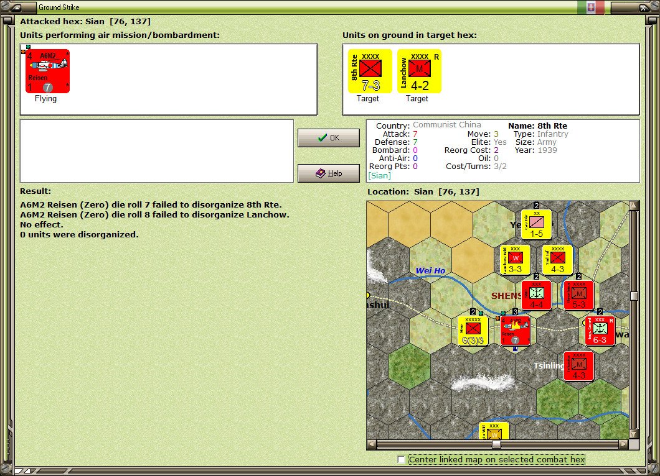Click the yellow Cav Div 1-5 counter on map
This screenshot has width=660, height=476.
pos(536,224)
